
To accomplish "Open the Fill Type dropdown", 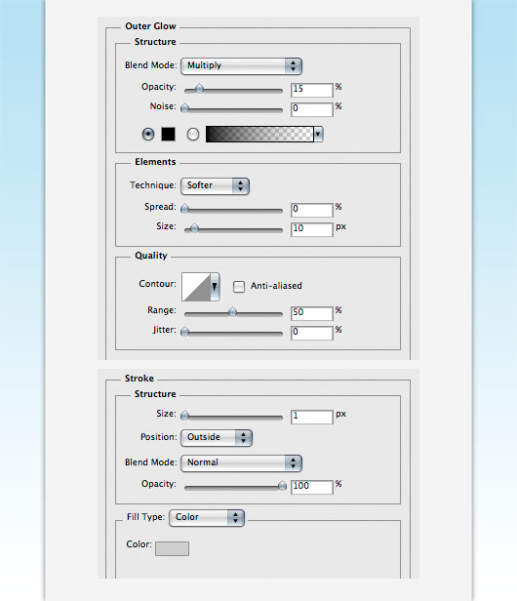I will pyautogui.click(x=207, y=518).
